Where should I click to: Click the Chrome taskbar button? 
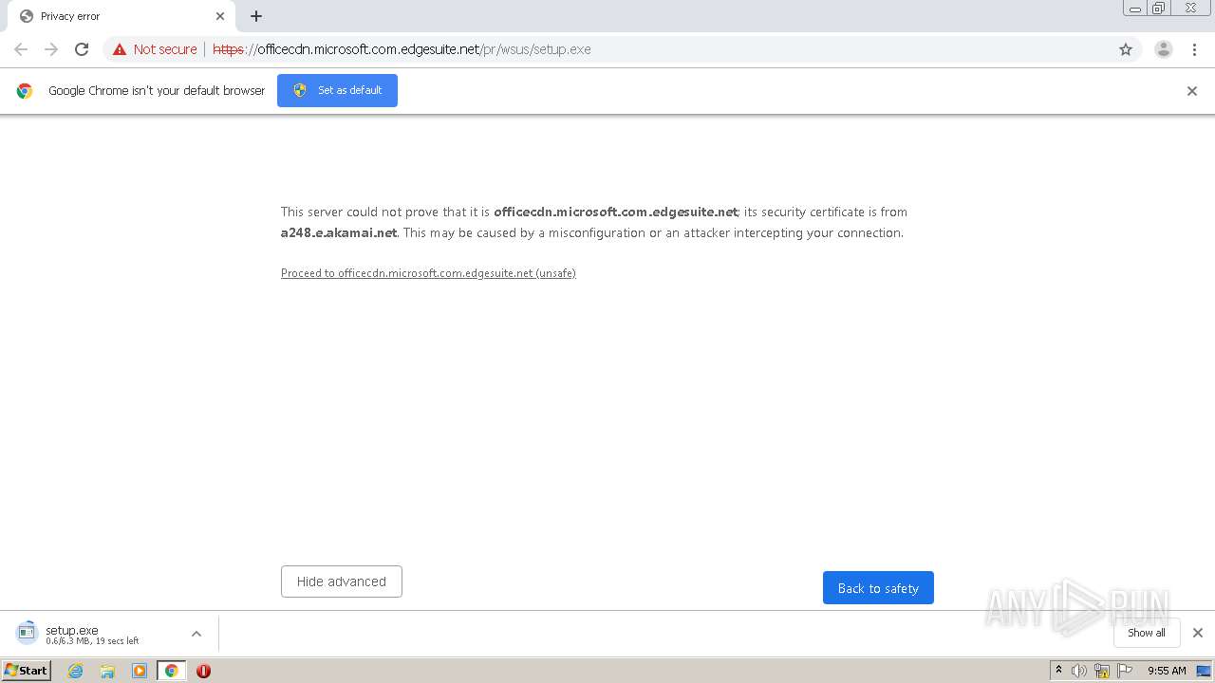[x=171, y=671]
